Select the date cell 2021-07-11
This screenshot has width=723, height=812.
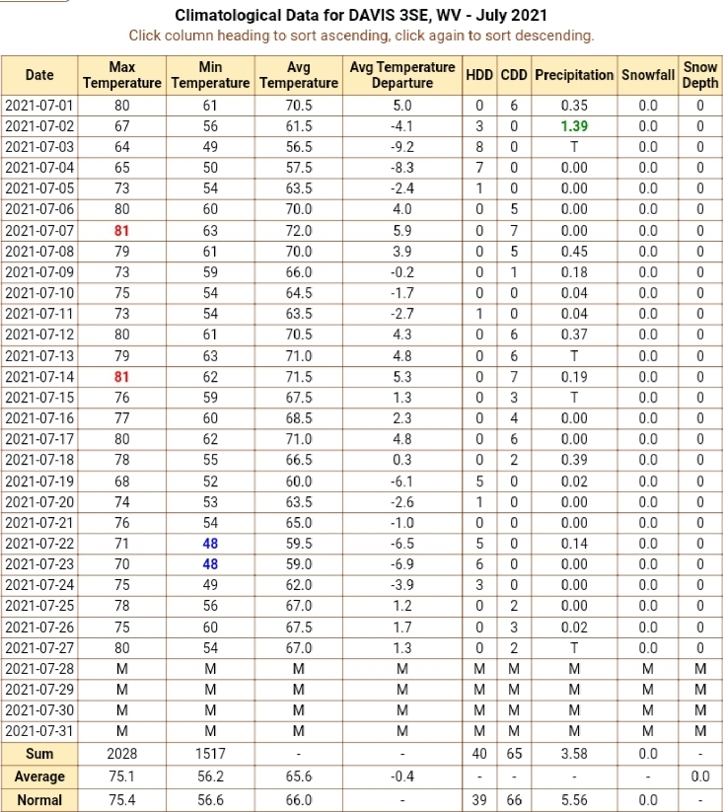pyautogui.click(x=39, y=314)
